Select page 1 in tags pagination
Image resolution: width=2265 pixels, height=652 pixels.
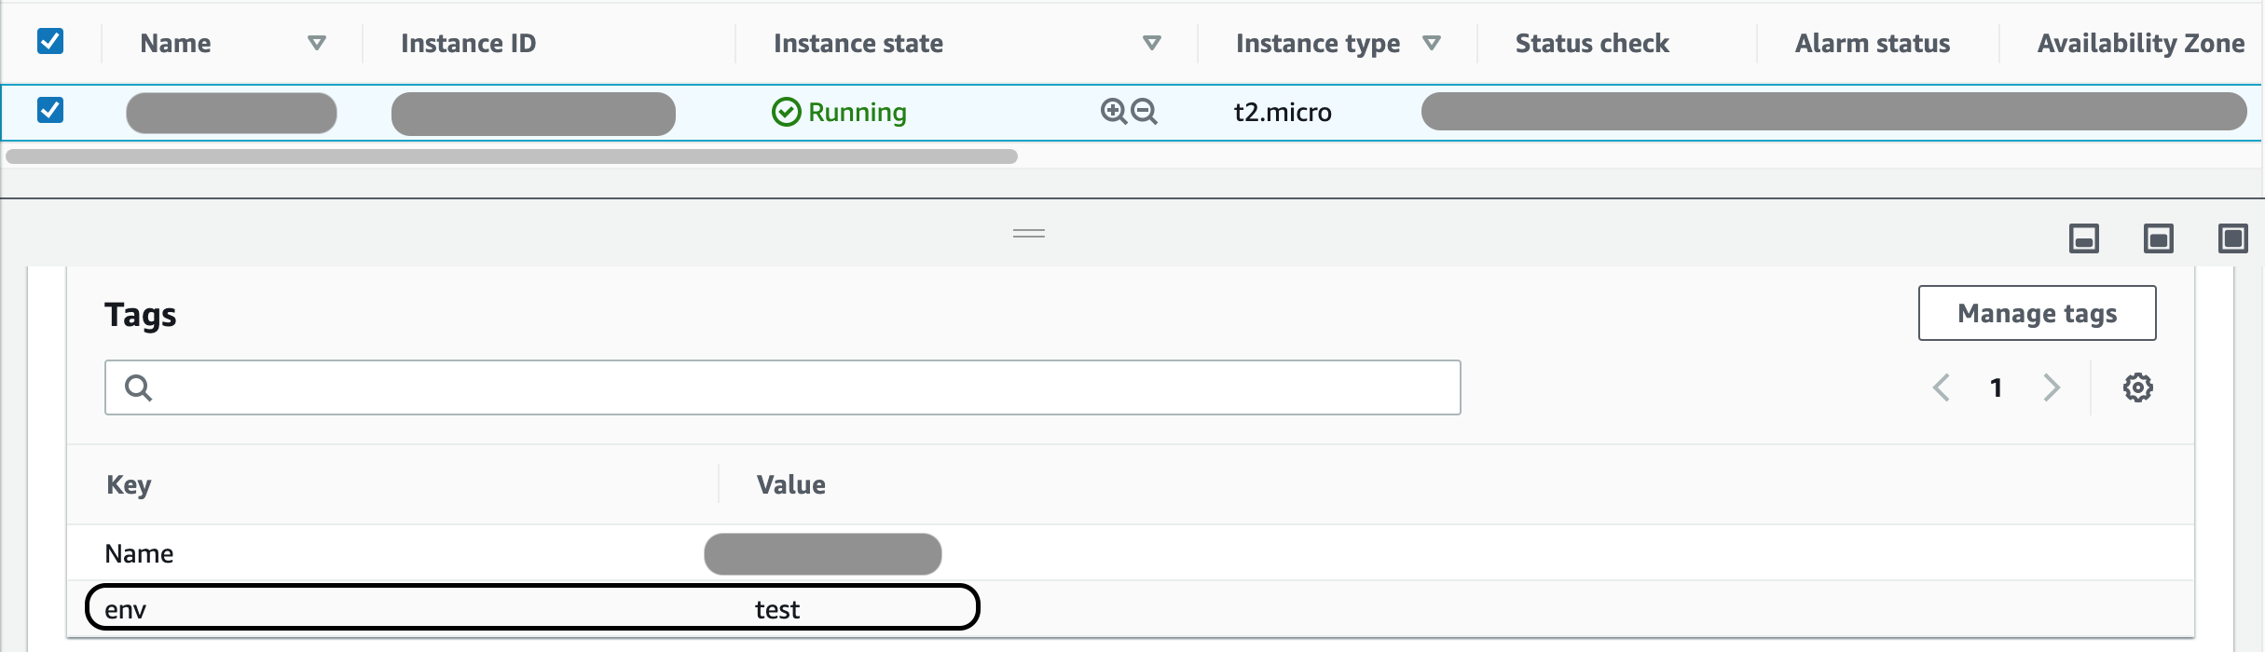click(1996, 387)
